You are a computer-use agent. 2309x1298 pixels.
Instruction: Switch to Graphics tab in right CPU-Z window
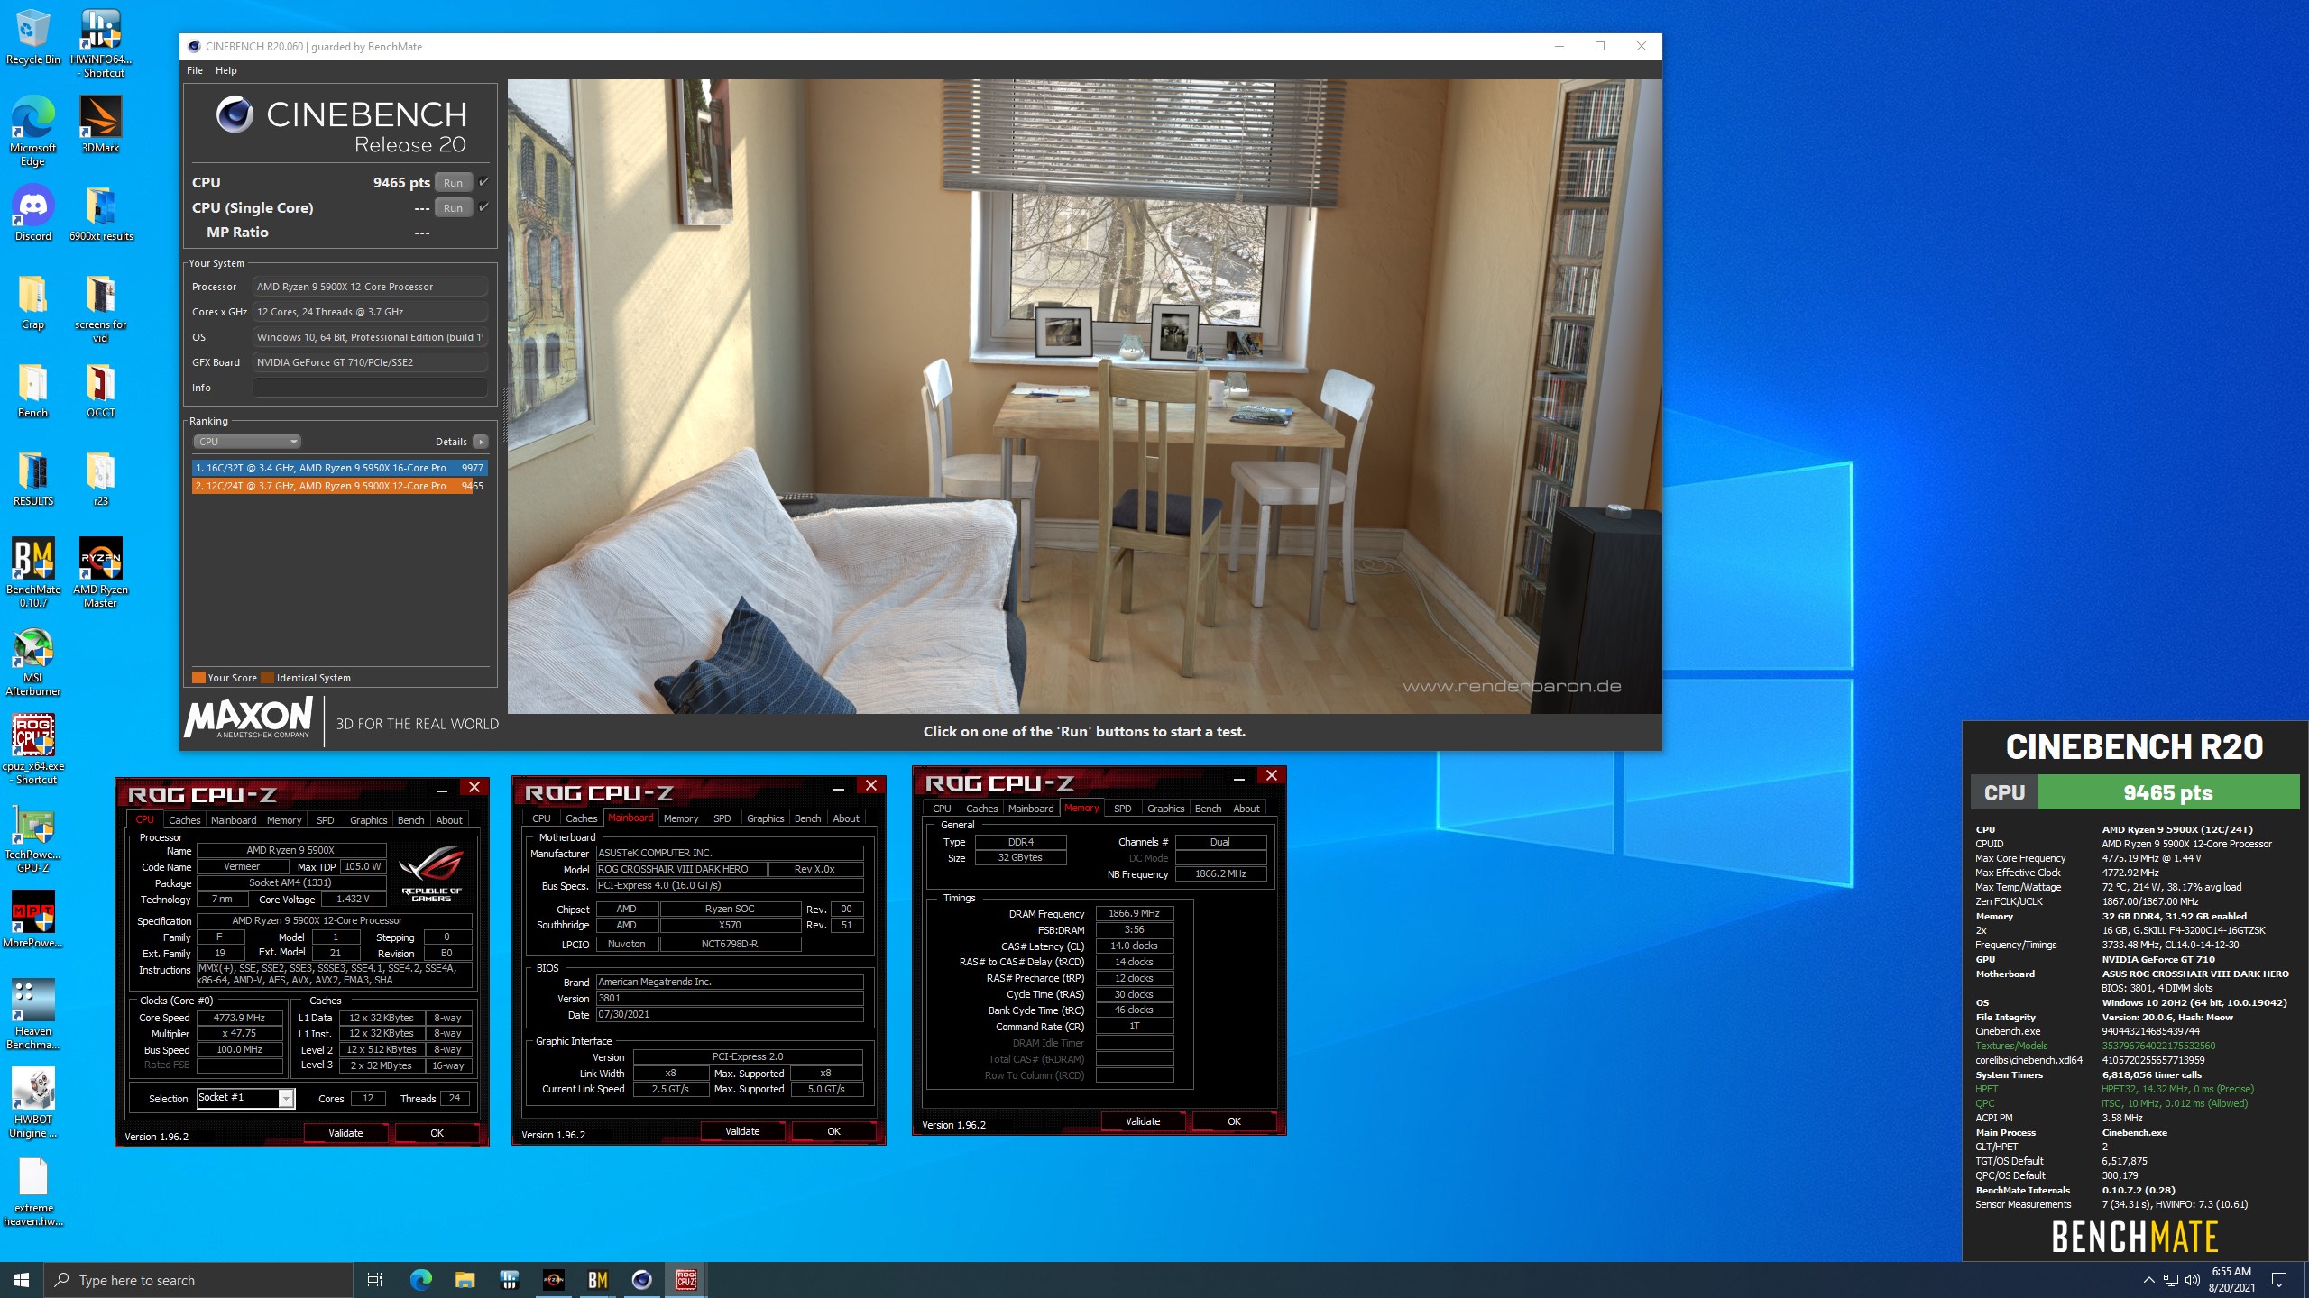(1165, 809)
